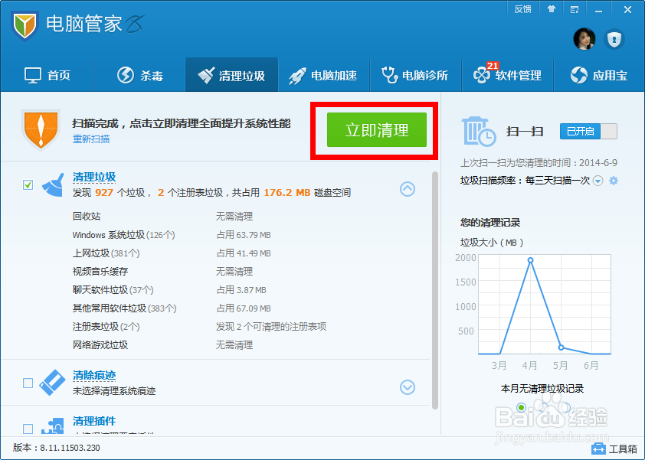Check the 清除痕迹 checkbox
645x460 pixels.
[x=28, y=383]
